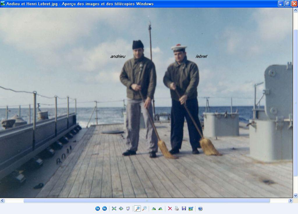Rotate the image counterclockwise
Screen dimensions: 298x214
160,208
